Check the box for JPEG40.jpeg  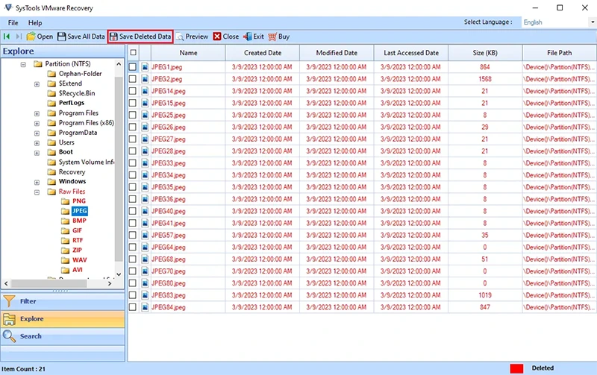coord(133,211)
